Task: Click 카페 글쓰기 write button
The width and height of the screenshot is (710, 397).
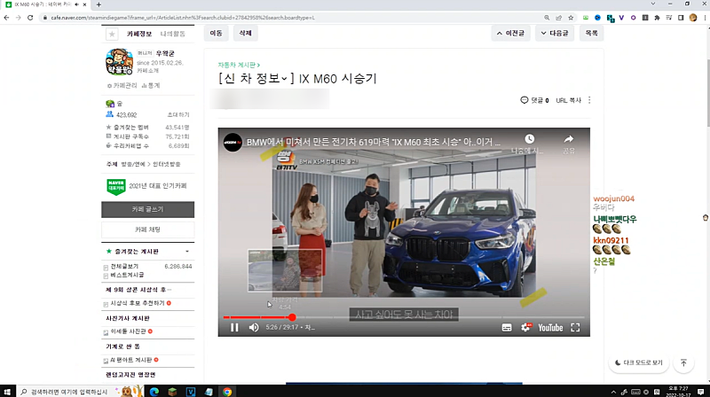Action: pyautogui.click(x=147, y=209)
